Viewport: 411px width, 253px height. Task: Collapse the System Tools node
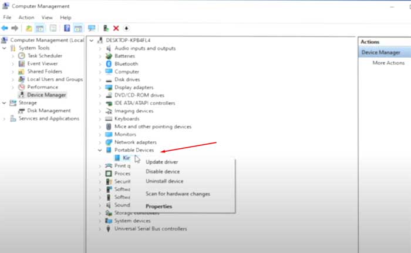pyautogui.click(x=5, y=48)
